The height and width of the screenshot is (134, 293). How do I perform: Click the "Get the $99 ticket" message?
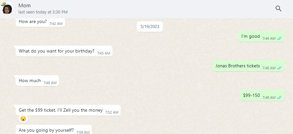[61, 110]
